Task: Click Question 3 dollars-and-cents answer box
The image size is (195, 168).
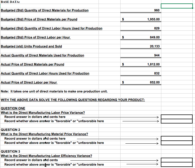Action: [x=177, y=160]
